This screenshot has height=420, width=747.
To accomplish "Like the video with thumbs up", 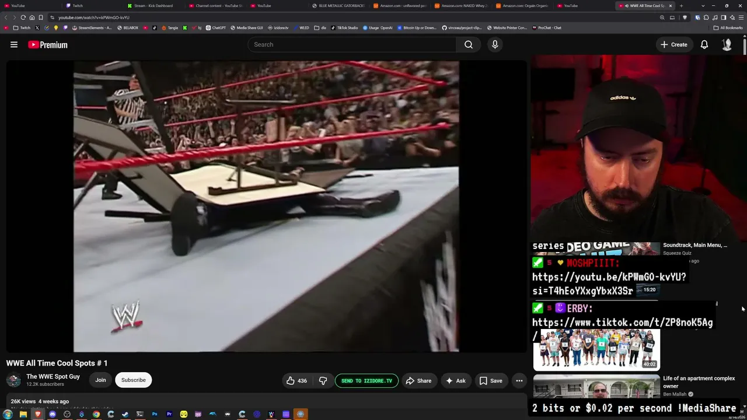I will pos(296,381).
